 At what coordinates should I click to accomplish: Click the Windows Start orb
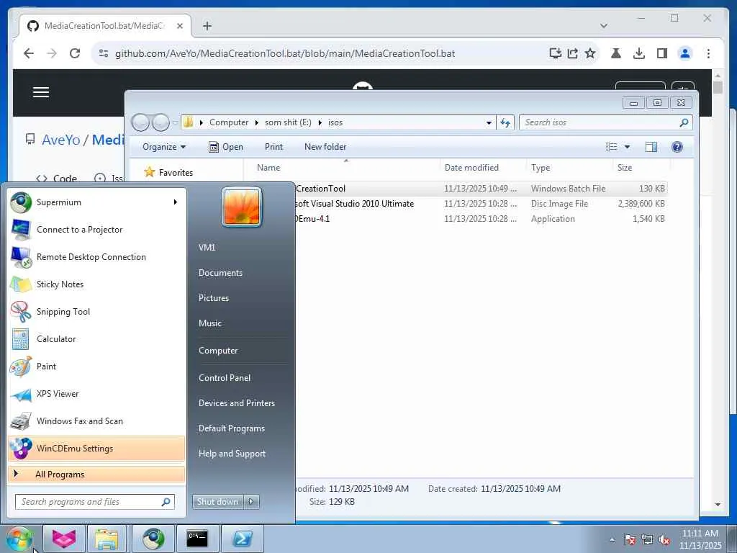(x=19, y=539)
